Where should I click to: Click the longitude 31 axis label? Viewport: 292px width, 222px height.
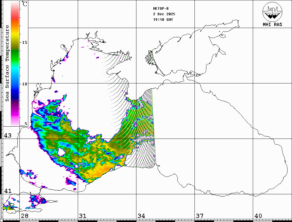pyautogui.click(x=83, y=216)
